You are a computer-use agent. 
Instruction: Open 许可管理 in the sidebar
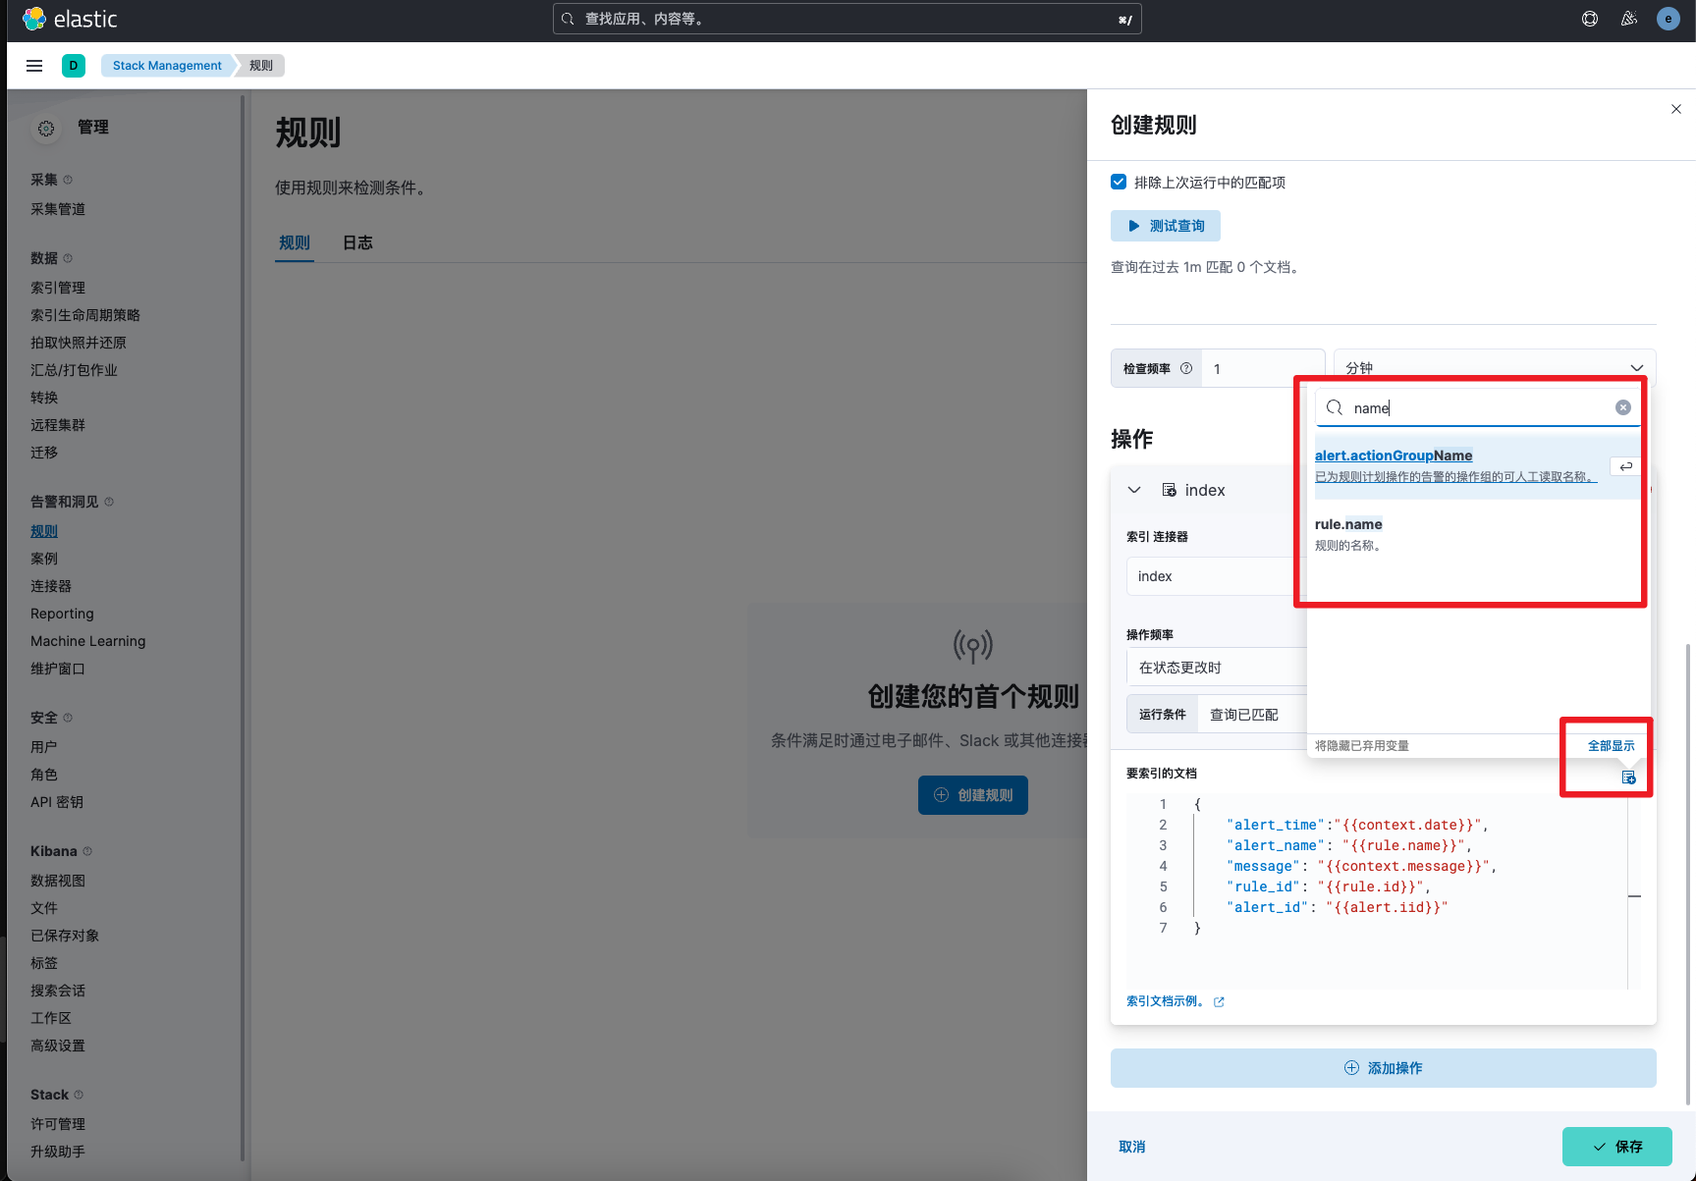pos(58,1124)
